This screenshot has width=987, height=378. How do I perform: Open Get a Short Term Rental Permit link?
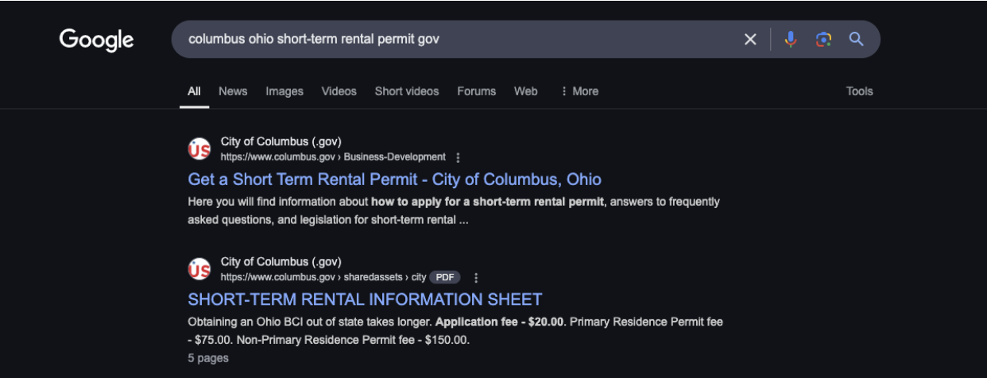click(x=394, y=179)
